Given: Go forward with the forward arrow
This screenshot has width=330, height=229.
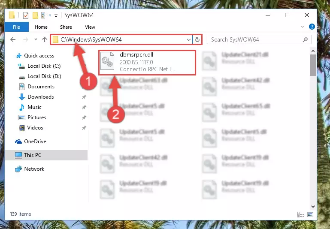Looking at the screenshot, I should point(25,39).
